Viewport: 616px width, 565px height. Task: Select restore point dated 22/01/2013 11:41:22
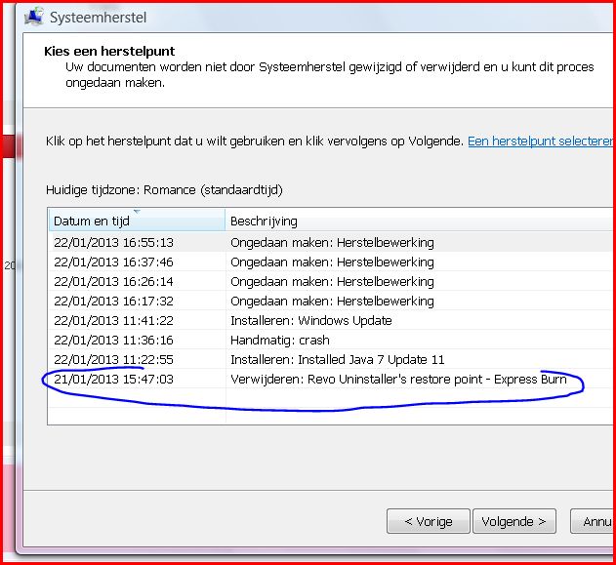click(x=332, y=320)
